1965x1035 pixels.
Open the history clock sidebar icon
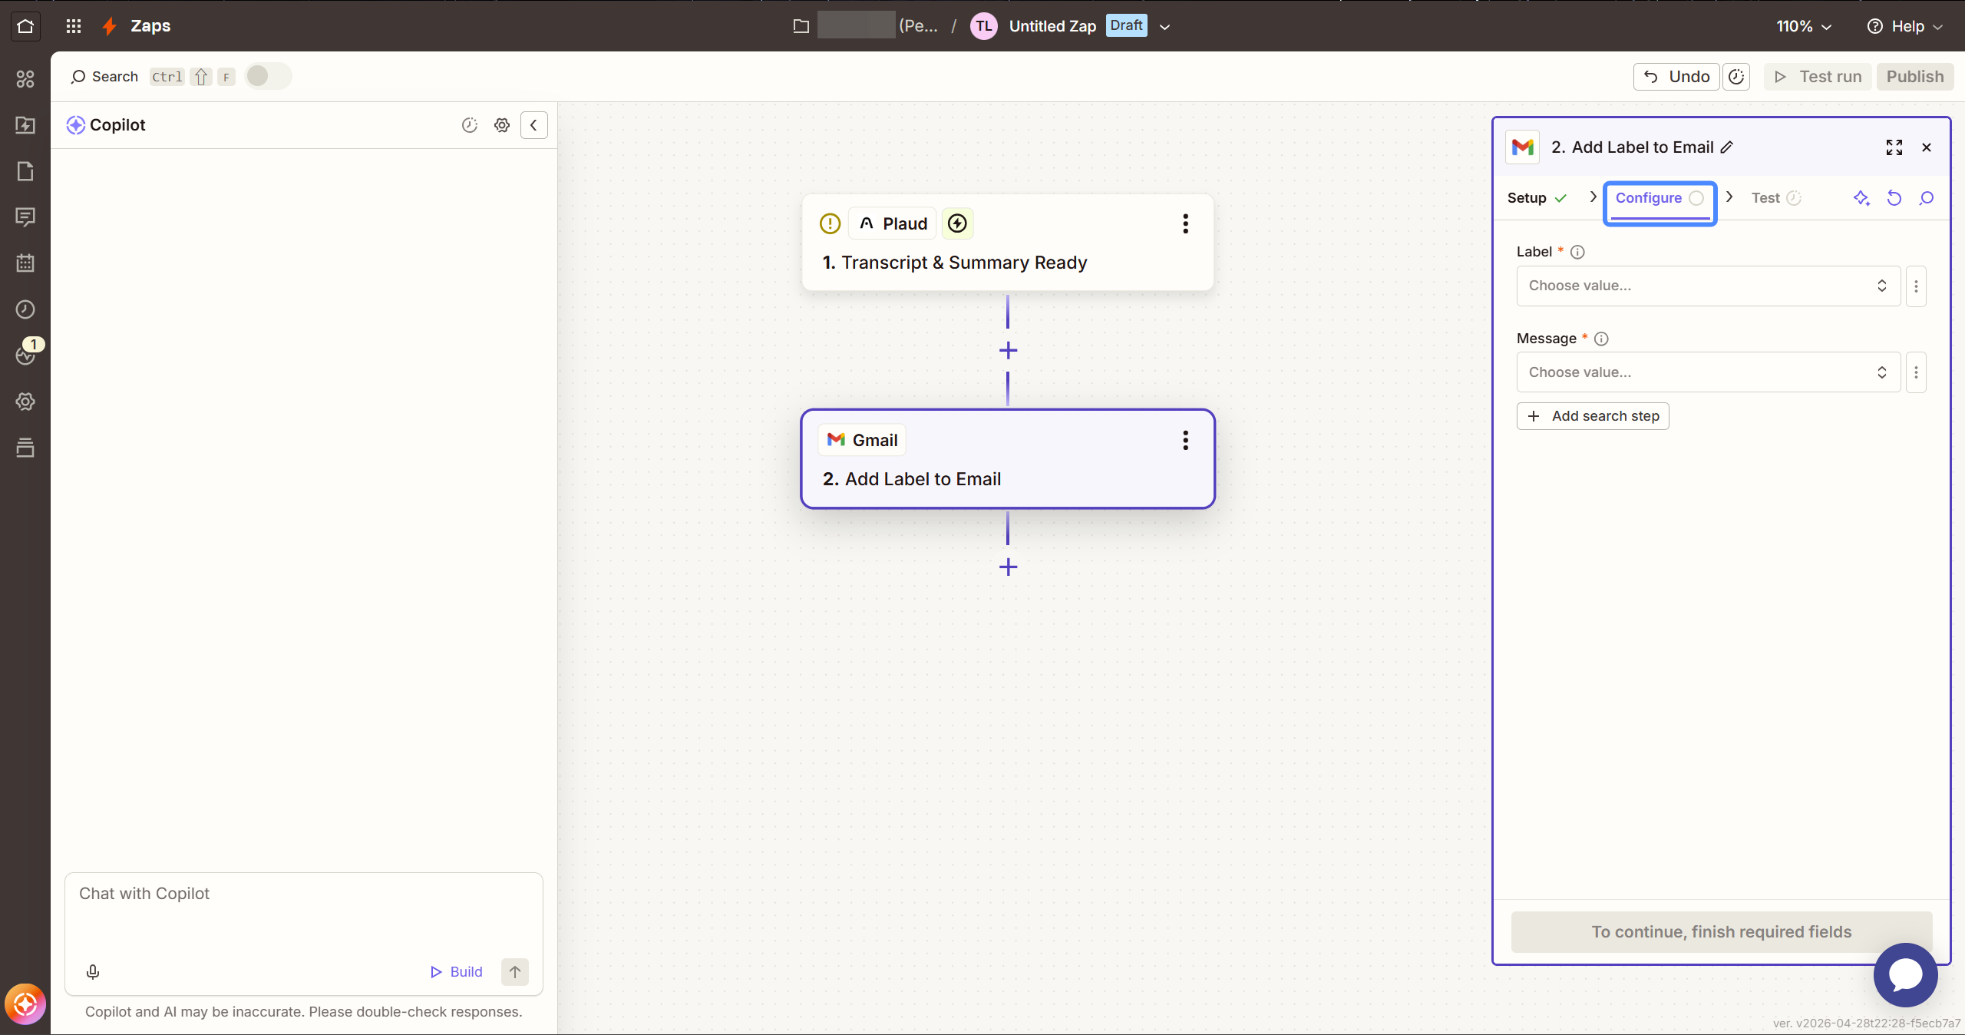pyautogui.click(x=25, y=309)
